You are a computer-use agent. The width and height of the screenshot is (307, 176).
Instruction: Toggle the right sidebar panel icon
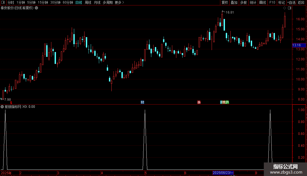click(290, 8)
